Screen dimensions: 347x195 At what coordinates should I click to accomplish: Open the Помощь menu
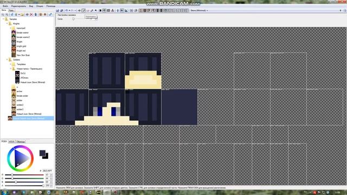(50, 6)
